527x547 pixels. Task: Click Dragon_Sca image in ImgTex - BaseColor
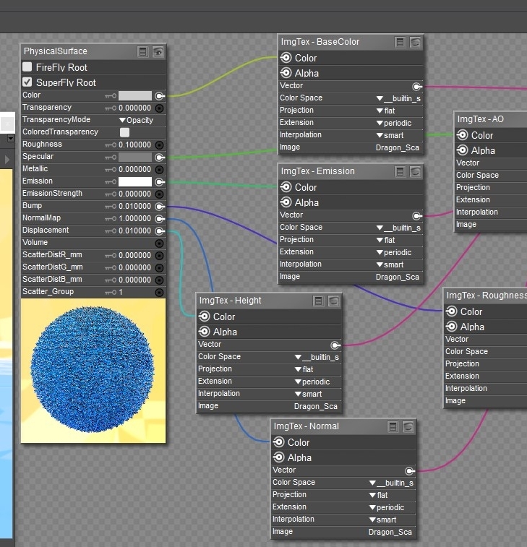click(397, 147)
